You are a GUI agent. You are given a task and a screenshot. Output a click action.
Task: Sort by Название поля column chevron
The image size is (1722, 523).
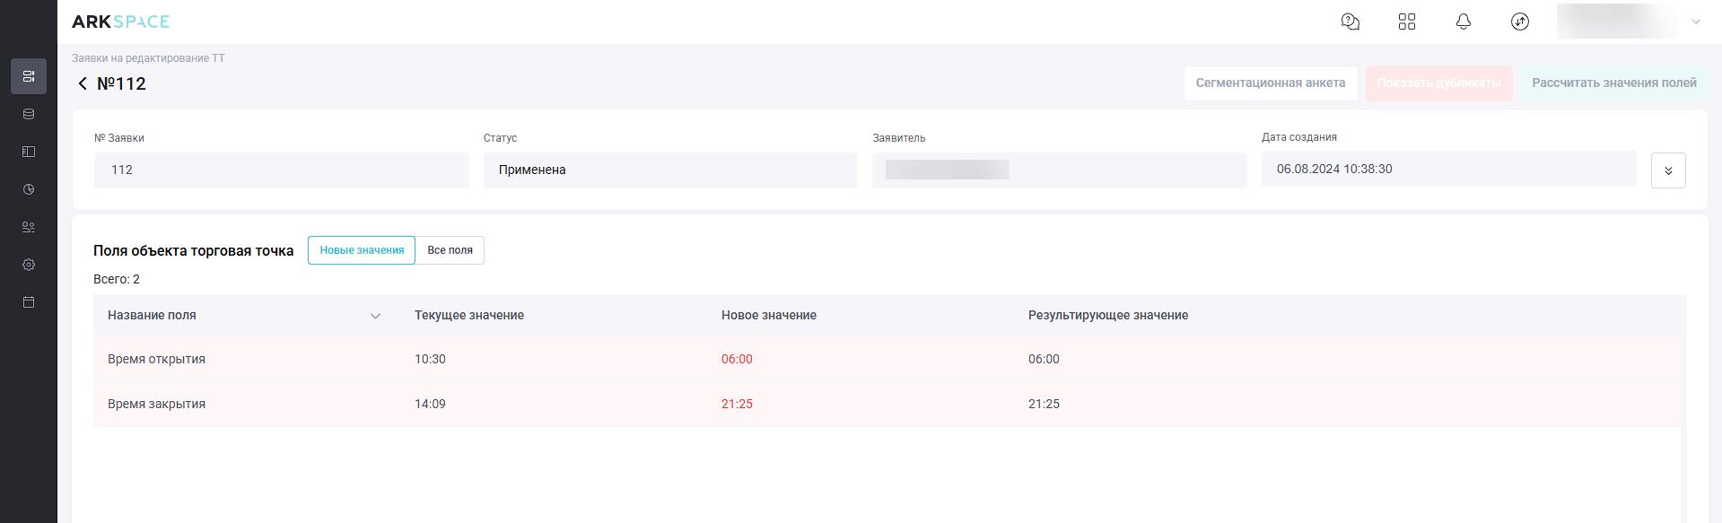coord(375,316)
